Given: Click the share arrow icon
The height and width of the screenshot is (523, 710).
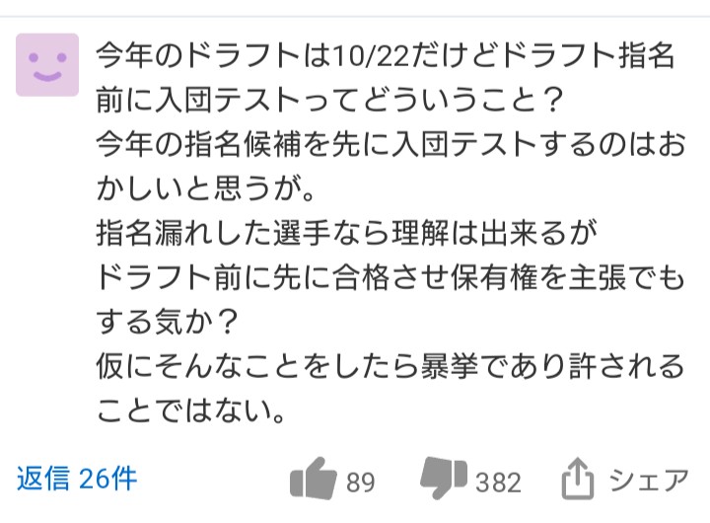Looking at the screenshot, I should pos(575,482).
